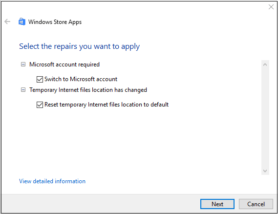Click Reset temporary Internet files location label text
The height and width of the screenshot is (214, 278).
[x=107, y=105]
